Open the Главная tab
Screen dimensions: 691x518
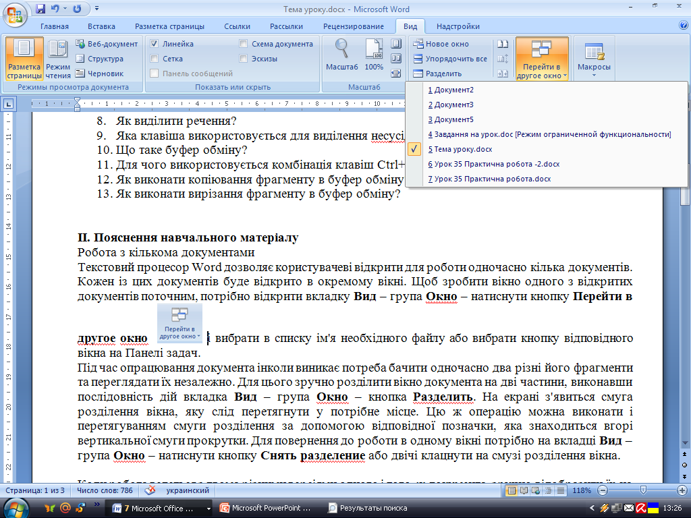[x=55, y=26]
